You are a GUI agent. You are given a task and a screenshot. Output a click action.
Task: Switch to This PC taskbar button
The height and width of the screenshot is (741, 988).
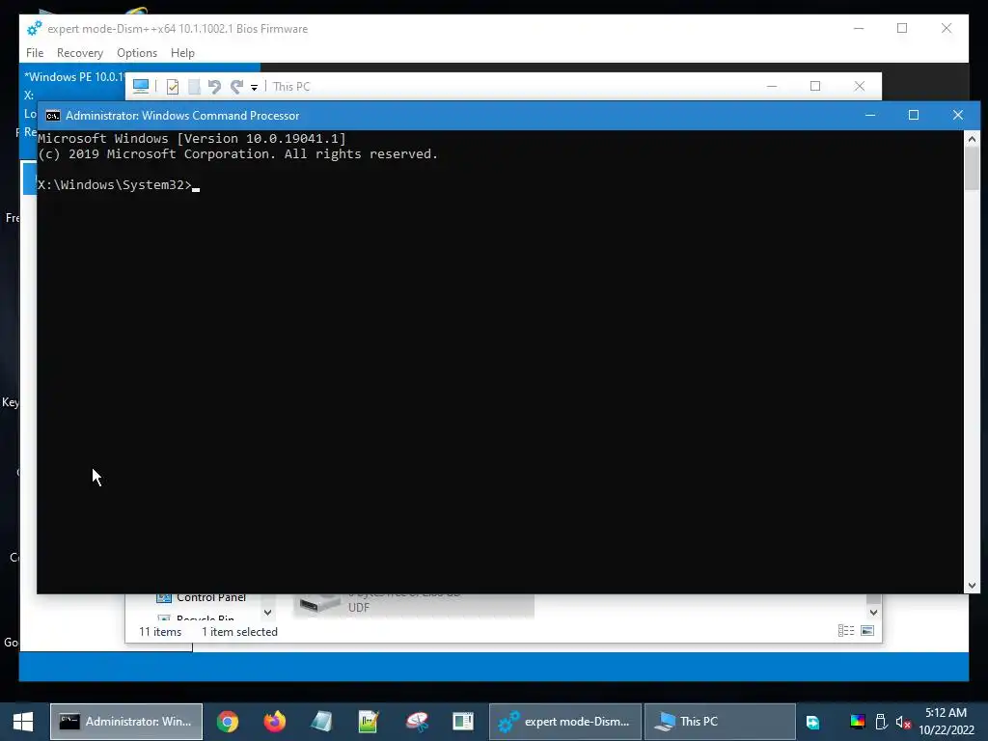click(x=720, y=722)
